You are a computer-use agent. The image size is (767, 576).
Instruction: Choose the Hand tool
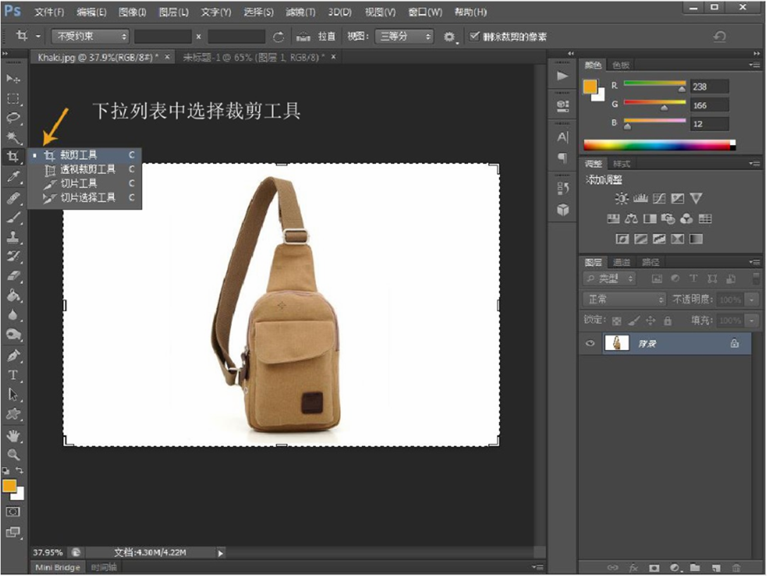point(13,435)
